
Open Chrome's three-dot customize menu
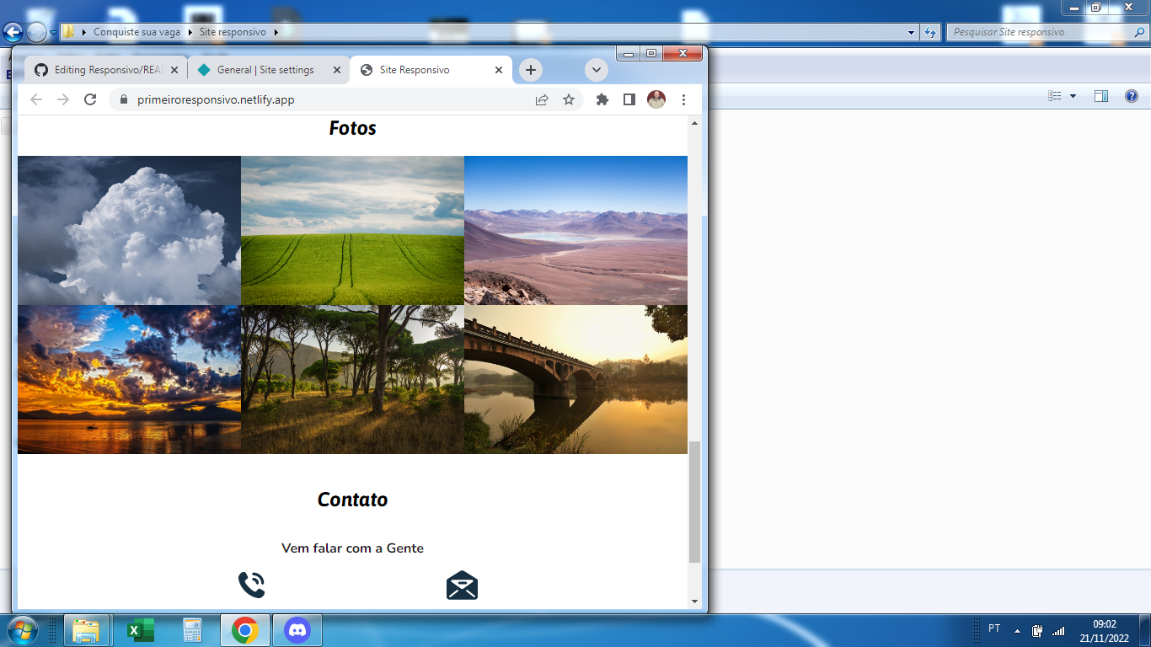point(684,99)
